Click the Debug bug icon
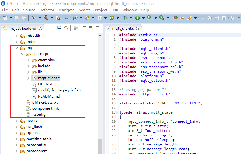The image size is (241, 154). click(125, 18)
